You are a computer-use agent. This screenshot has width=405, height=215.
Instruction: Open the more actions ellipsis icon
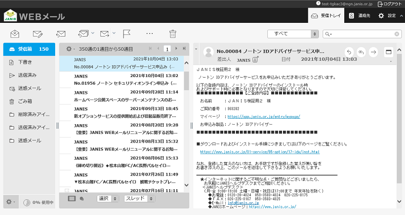tap(149, 33)
